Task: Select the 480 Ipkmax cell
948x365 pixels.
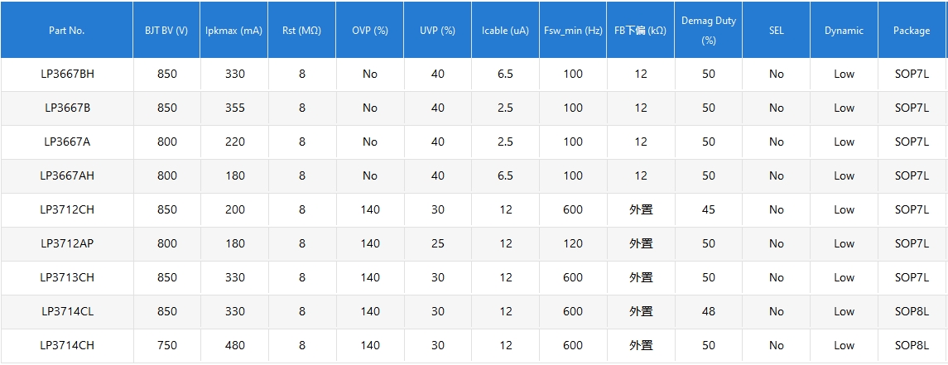Action: (234, 345)
